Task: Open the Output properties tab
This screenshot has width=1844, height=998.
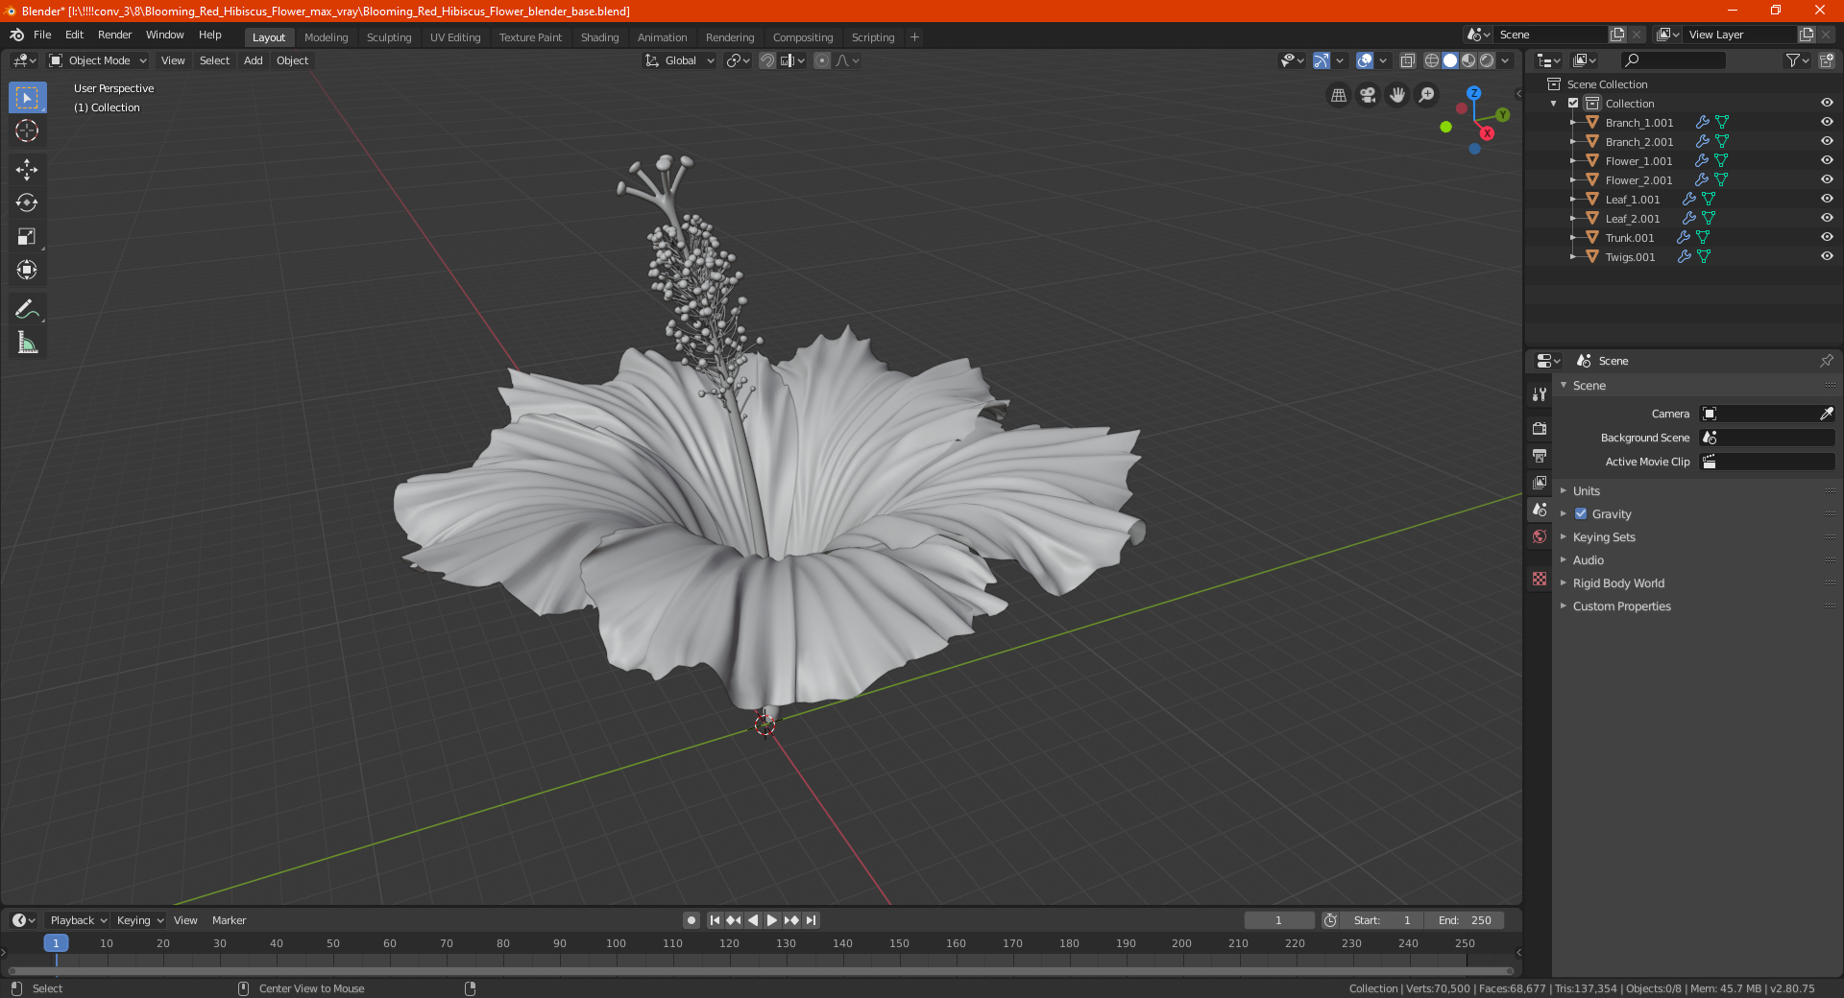Action: (x=1540, y=455)
